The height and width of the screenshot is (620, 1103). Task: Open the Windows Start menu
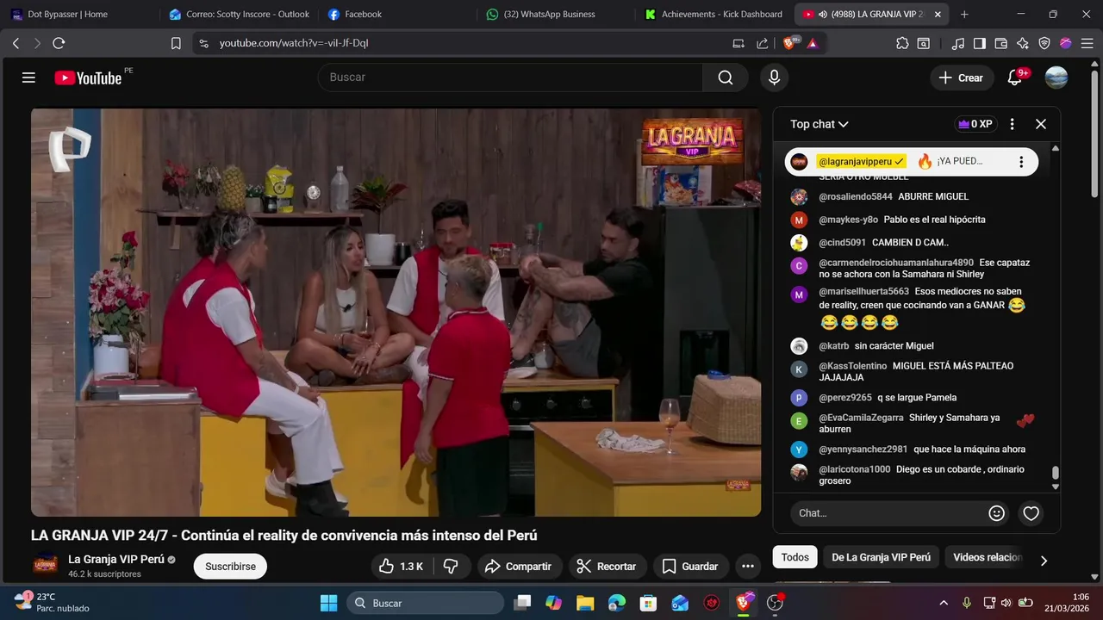click(x=329, y=603)
